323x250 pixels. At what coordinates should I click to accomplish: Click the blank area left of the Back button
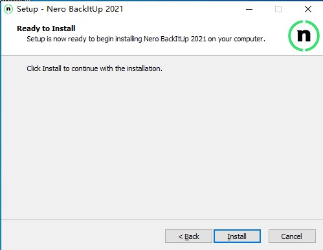(x=83, y=236)
